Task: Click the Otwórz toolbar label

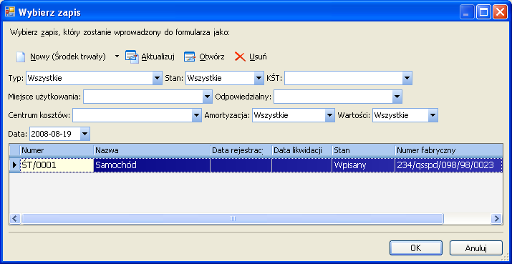Action: (212, 57)
